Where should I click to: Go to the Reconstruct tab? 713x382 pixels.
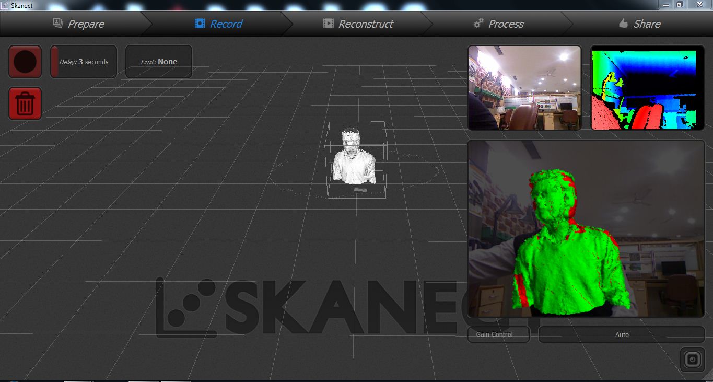tap(358, 24)
